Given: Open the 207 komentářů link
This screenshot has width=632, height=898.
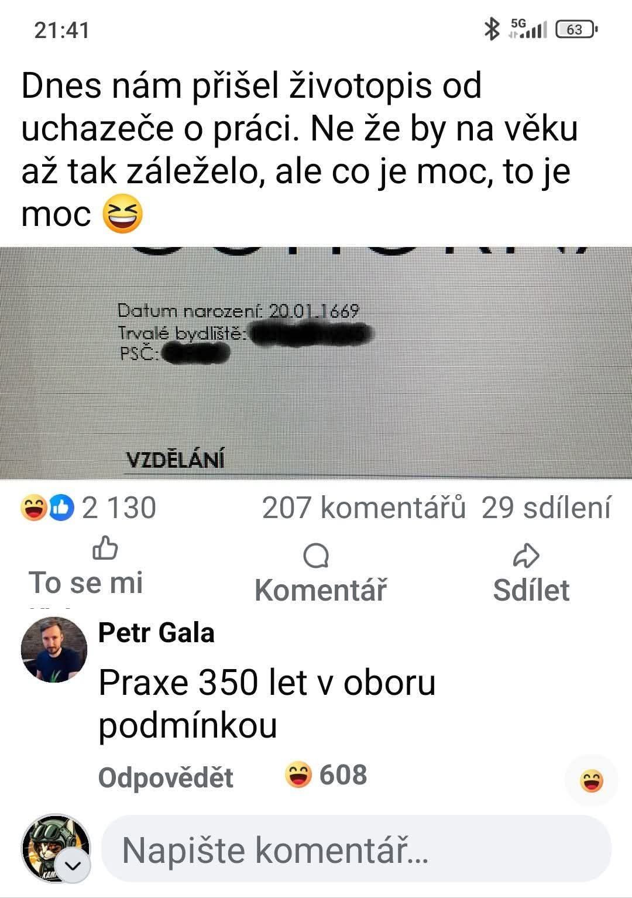Looking at the screenshot, I should 363,508.
